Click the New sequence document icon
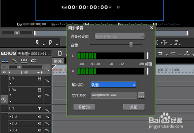Screen dimensions: 194x133 click(60, 53)
